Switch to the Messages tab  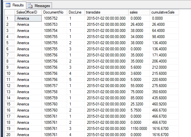point(39,5)
